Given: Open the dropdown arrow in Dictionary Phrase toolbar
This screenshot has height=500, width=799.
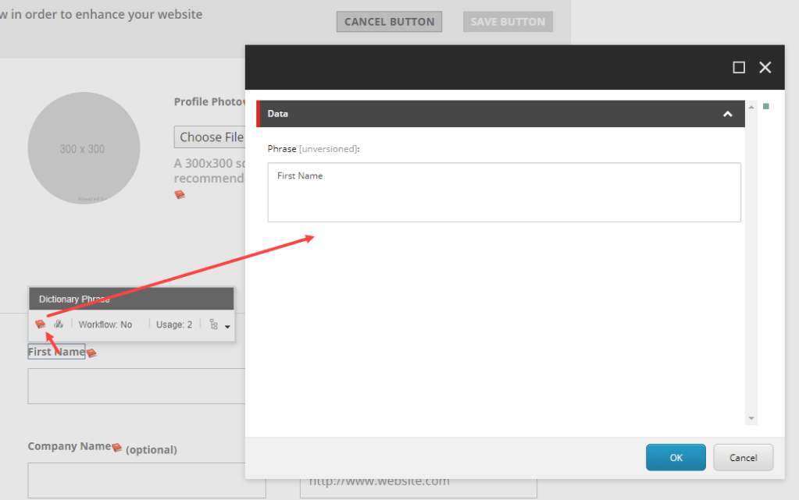Looking at the screenshot, I should tap(227, 327).
